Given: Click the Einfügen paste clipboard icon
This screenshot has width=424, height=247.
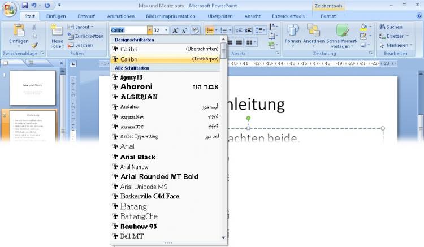Looking at the screenshot, I should click(x=19, y=31).
